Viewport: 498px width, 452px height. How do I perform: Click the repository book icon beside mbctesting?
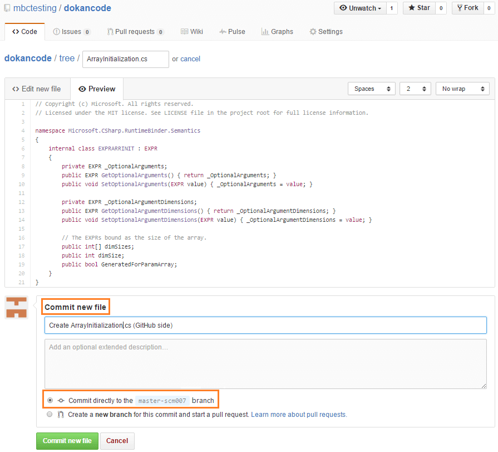tap(7, 8)
